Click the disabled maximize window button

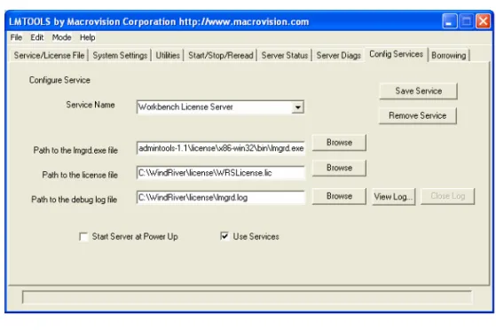click(x=466, y=21)
